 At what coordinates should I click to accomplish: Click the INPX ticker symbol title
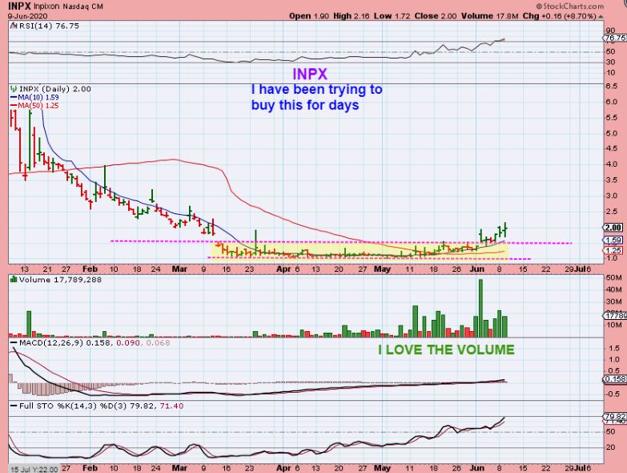[19, 6]
